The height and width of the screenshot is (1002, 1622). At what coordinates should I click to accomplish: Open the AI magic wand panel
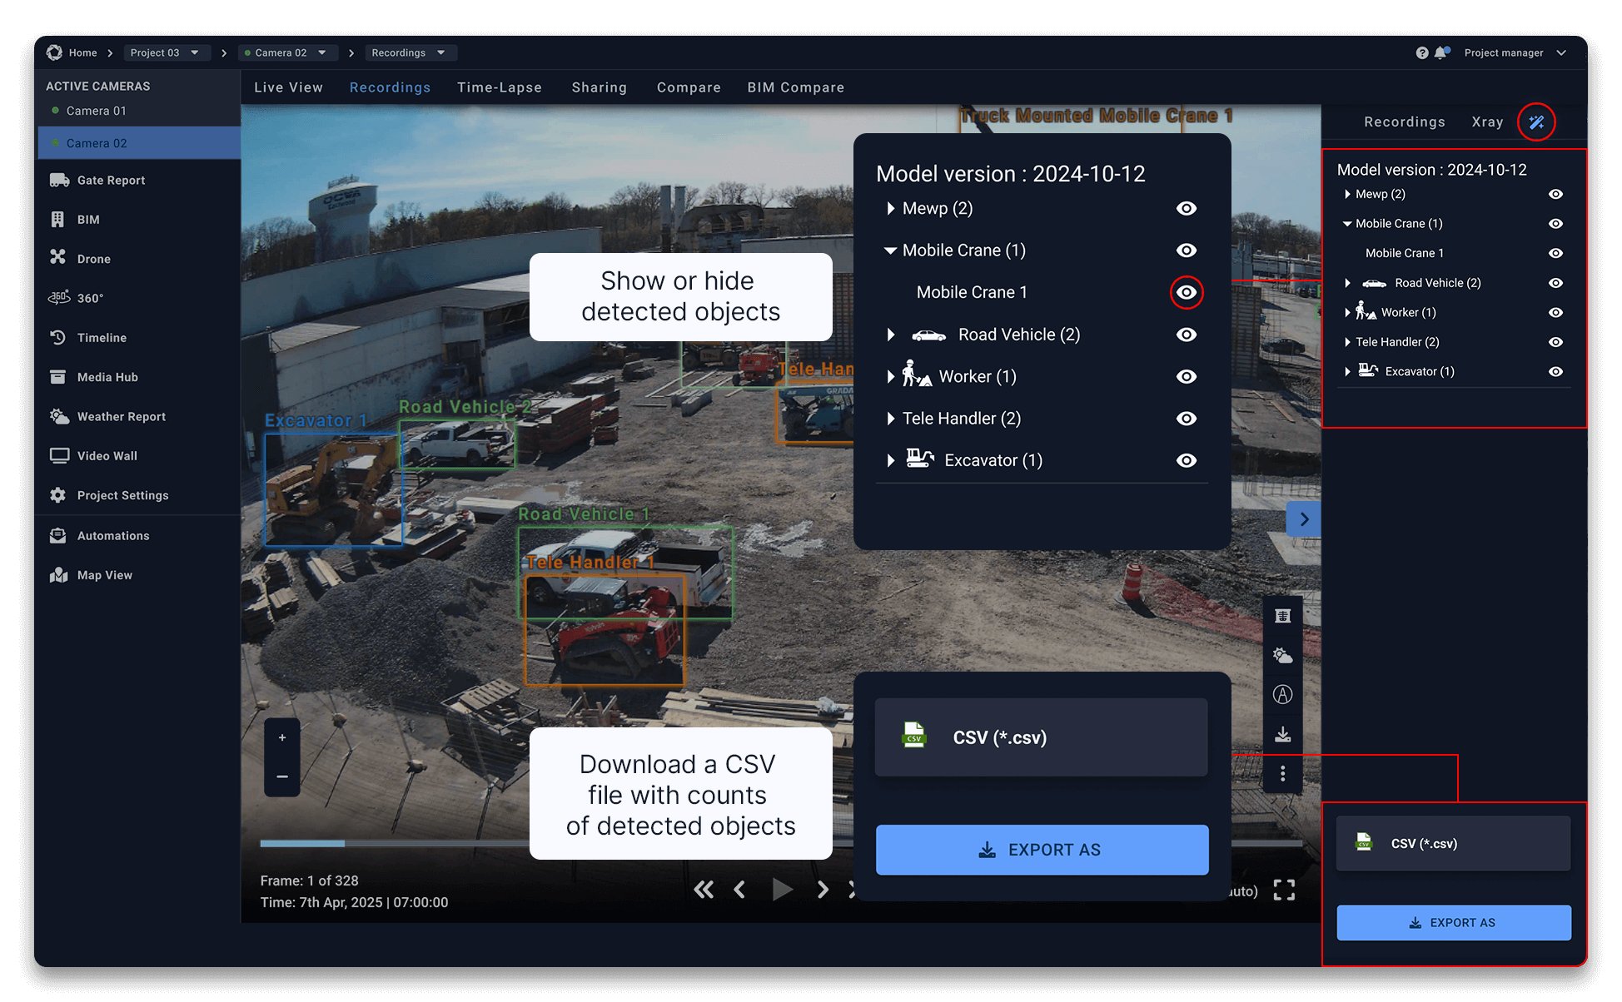coord(1536,122)
